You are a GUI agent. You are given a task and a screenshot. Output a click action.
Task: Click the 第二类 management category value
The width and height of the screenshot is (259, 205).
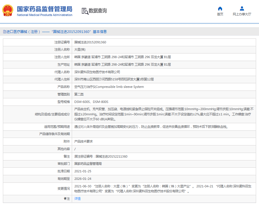click(x=79, y=94)
